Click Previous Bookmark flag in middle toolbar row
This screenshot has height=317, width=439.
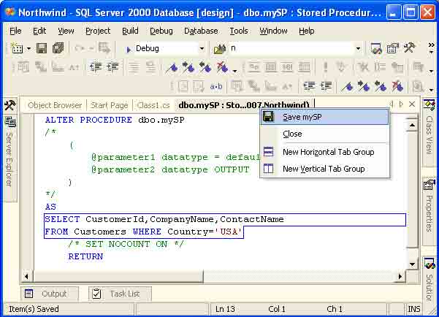click(205, 67)
